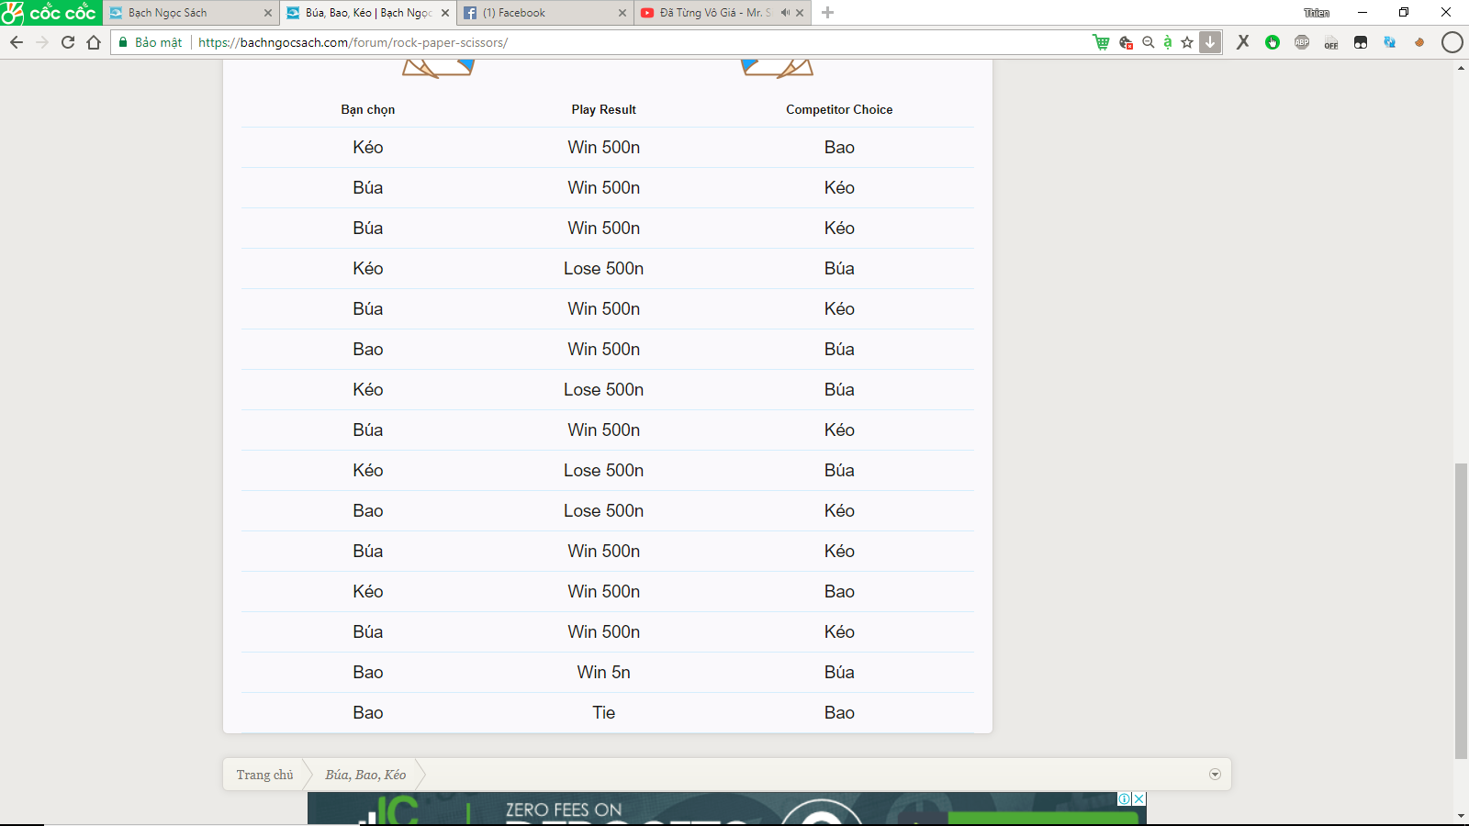Toggle the OFF extension icon
Image resolution: width=1469 pixels, height=826 pixels.
(1331, 42)
